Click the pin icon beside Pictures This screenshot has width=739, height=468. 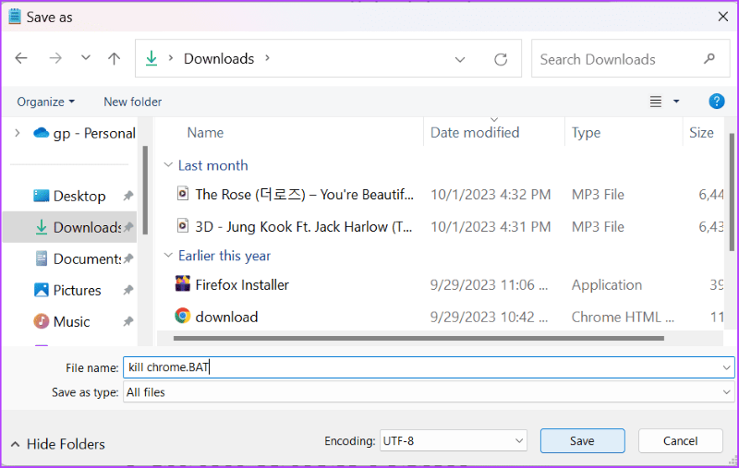pos(128,290)
